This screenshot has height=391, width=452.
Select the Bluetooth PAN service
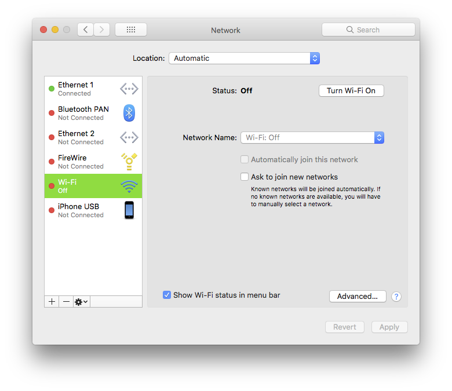[93, 113]
